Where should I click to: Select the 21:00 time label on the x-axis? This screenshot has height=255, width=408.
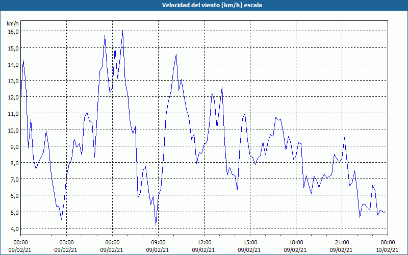(x=342, y=243)
